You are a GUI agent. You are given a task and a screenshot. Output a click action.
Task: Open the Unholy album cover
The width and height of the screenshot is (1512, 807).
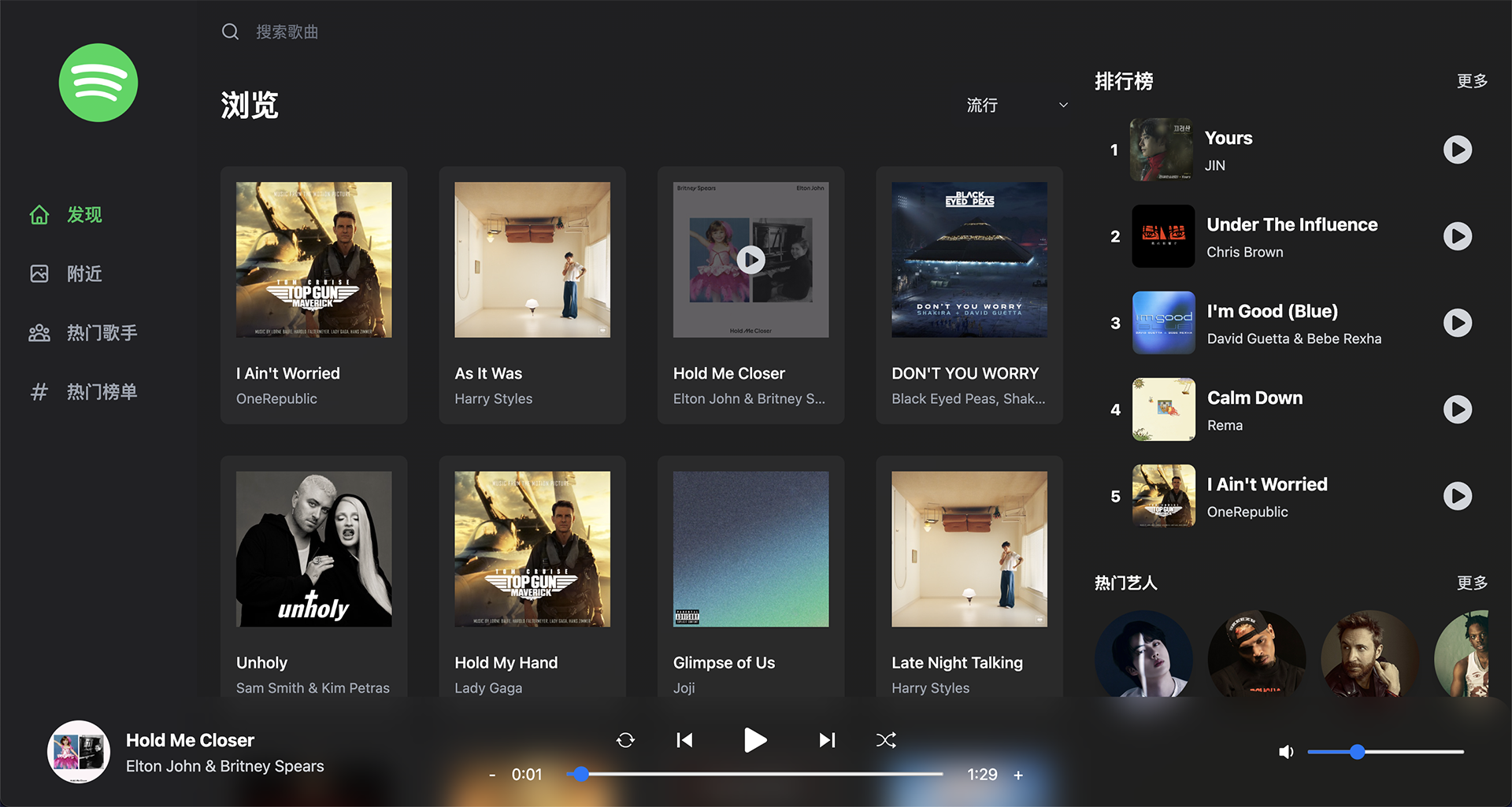314,549
